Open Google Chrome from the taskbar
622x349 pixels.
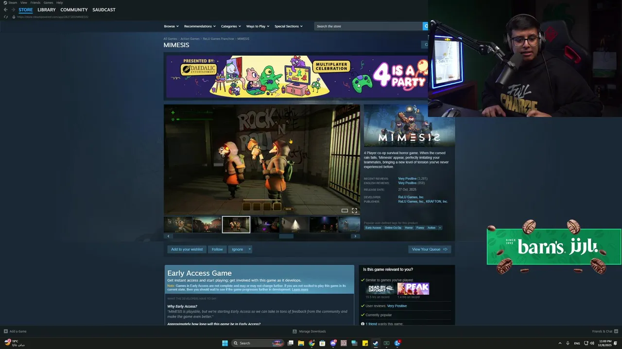[311, 343]
